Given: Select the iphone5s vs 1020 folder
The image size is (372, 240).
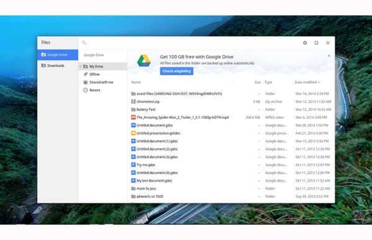Looking at the screenshot, I should point(231,197).
